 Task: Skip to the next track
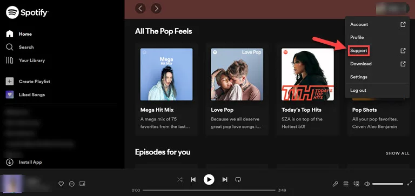(225, 180)
